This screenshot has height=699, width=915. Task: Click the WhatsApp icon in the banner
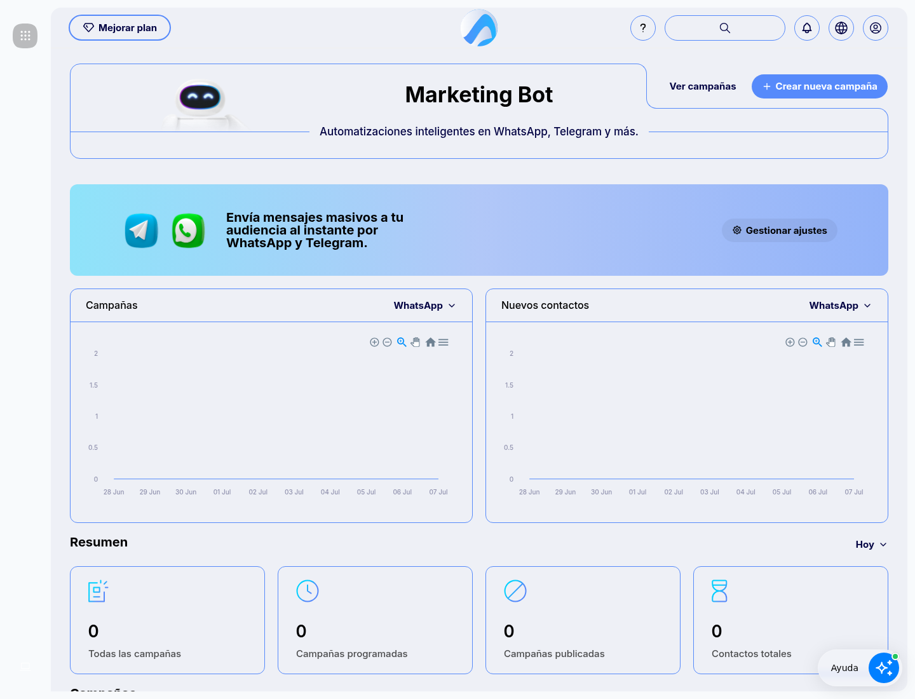pos(188,231)
